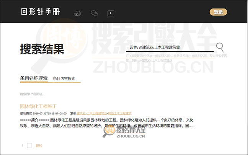The height and width of the screenshot is (155, 248).
Task: Open the 园林绿化工程施工 result title
Action: [x=38, y=106]
